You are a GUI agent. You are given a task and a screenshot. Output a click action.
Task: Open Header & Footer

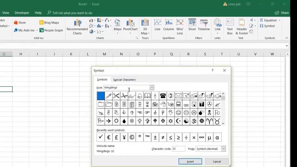[x=242, y=27]
